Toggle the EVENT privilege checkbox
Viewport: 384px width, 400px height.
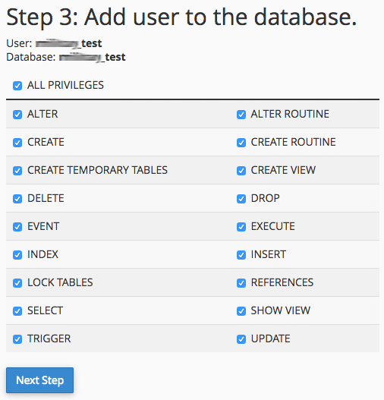pos(17,227)
